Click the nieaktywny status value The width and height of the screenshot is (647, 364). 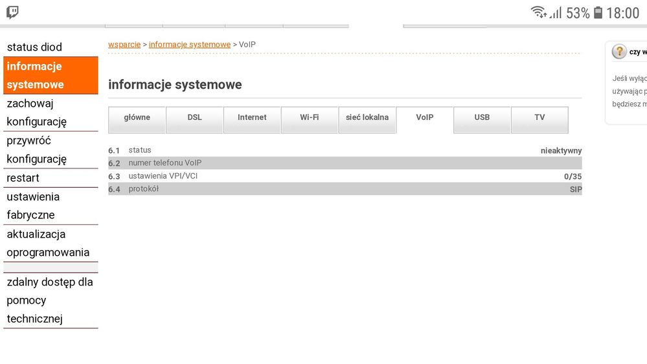click(561, 151)
